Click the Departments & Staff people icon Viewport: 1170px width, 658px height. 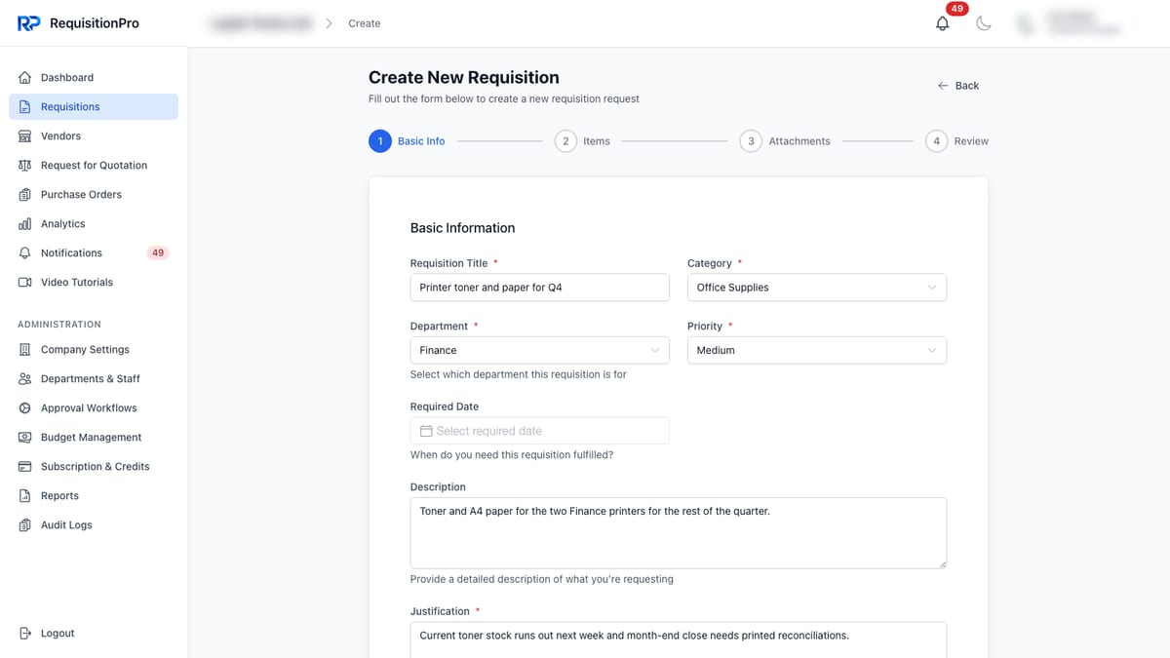[25, 379]
